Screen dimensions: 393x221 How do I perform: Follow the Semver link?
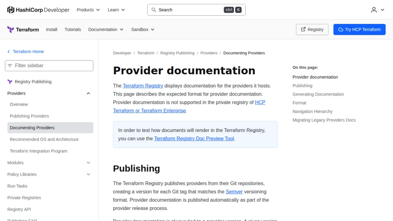(234, 192)
